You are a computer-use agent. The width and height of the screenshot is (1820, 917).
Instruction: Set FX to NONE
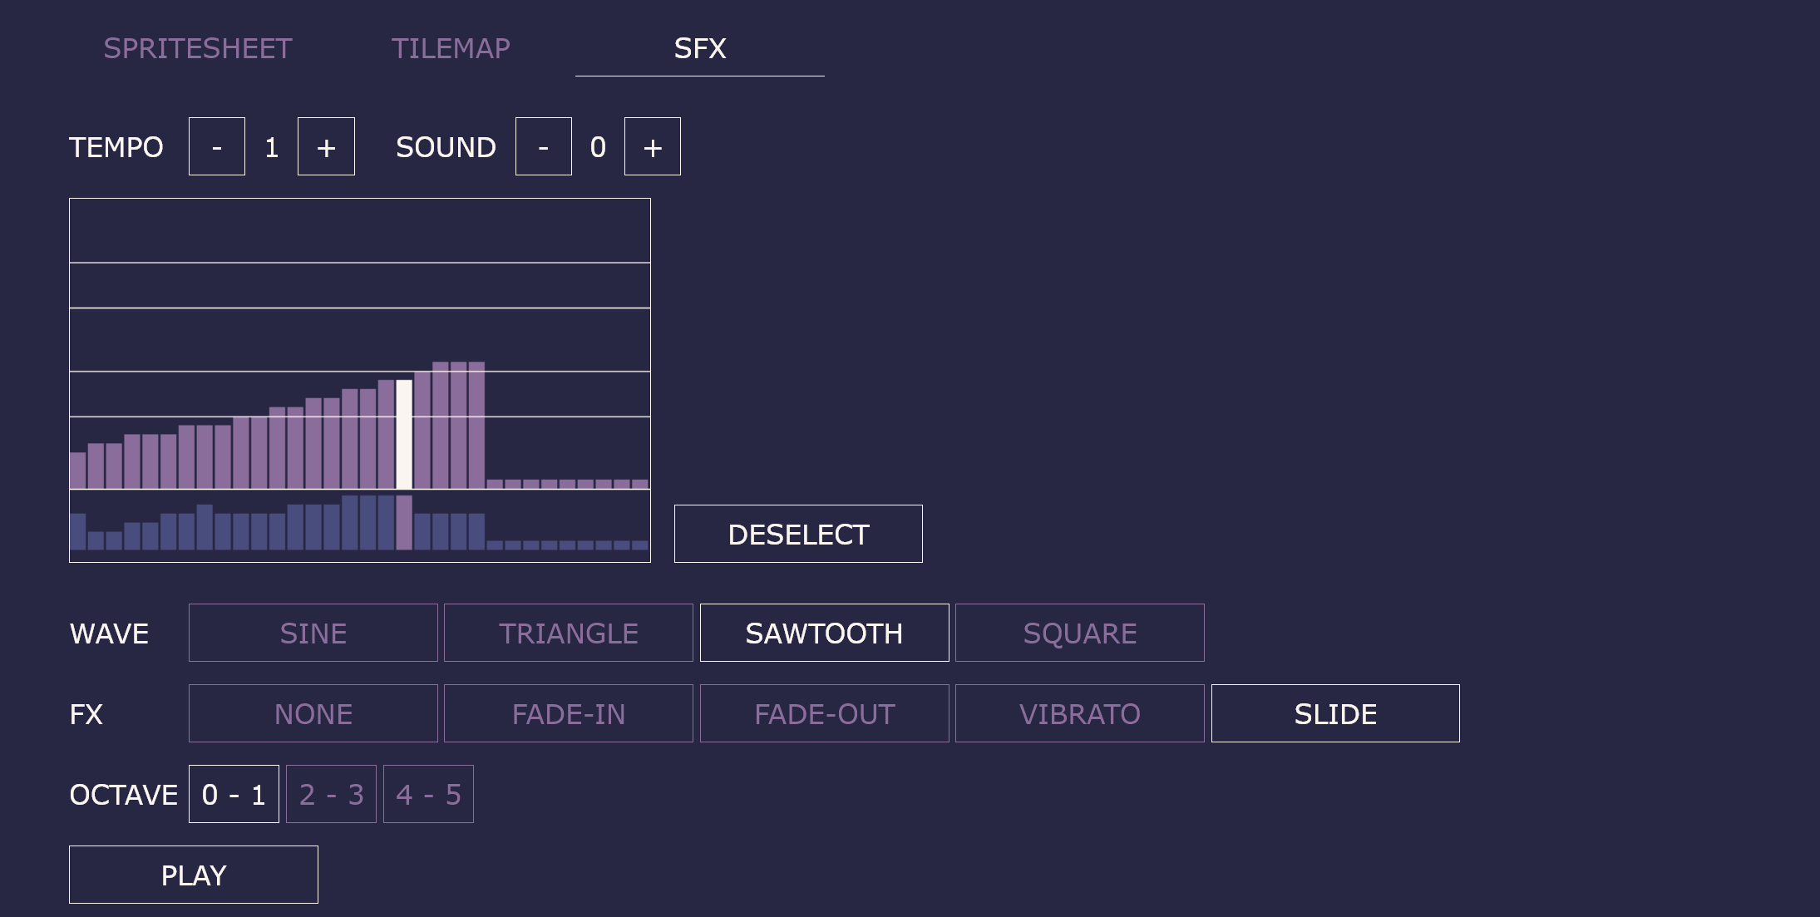(313, 713)
